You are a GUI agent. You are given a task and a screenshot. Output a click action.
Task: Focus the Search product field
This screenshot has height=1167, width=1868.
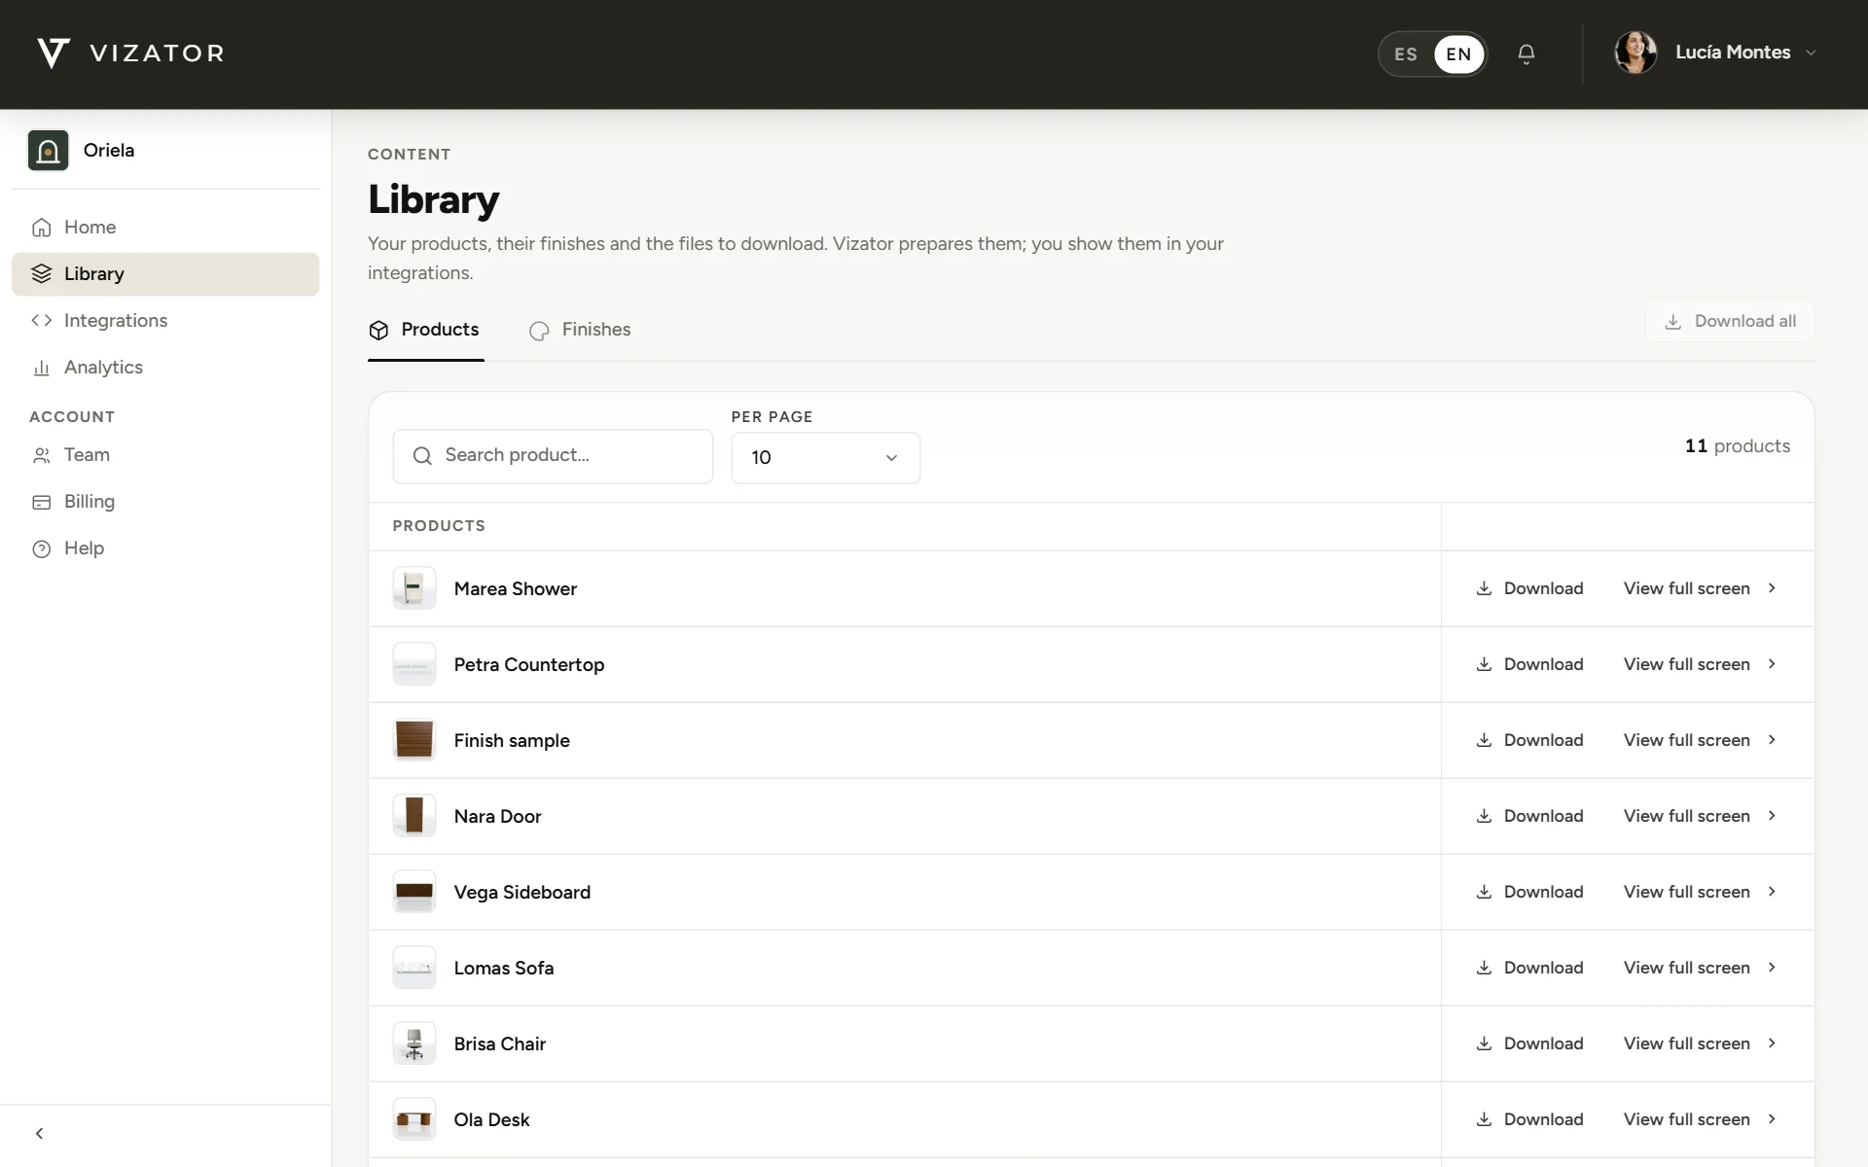point(553,456)
